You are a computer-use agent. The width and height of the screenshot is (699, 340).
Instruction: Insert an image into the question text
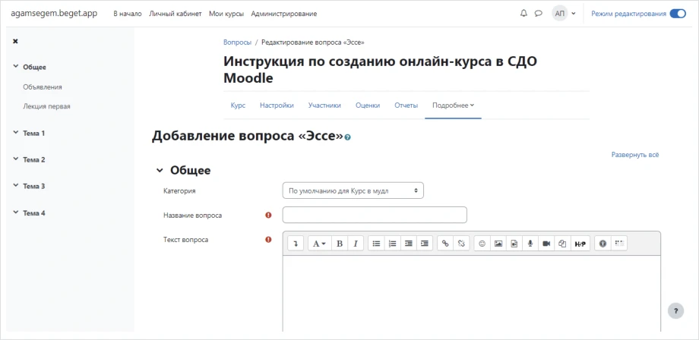[498, 244]
